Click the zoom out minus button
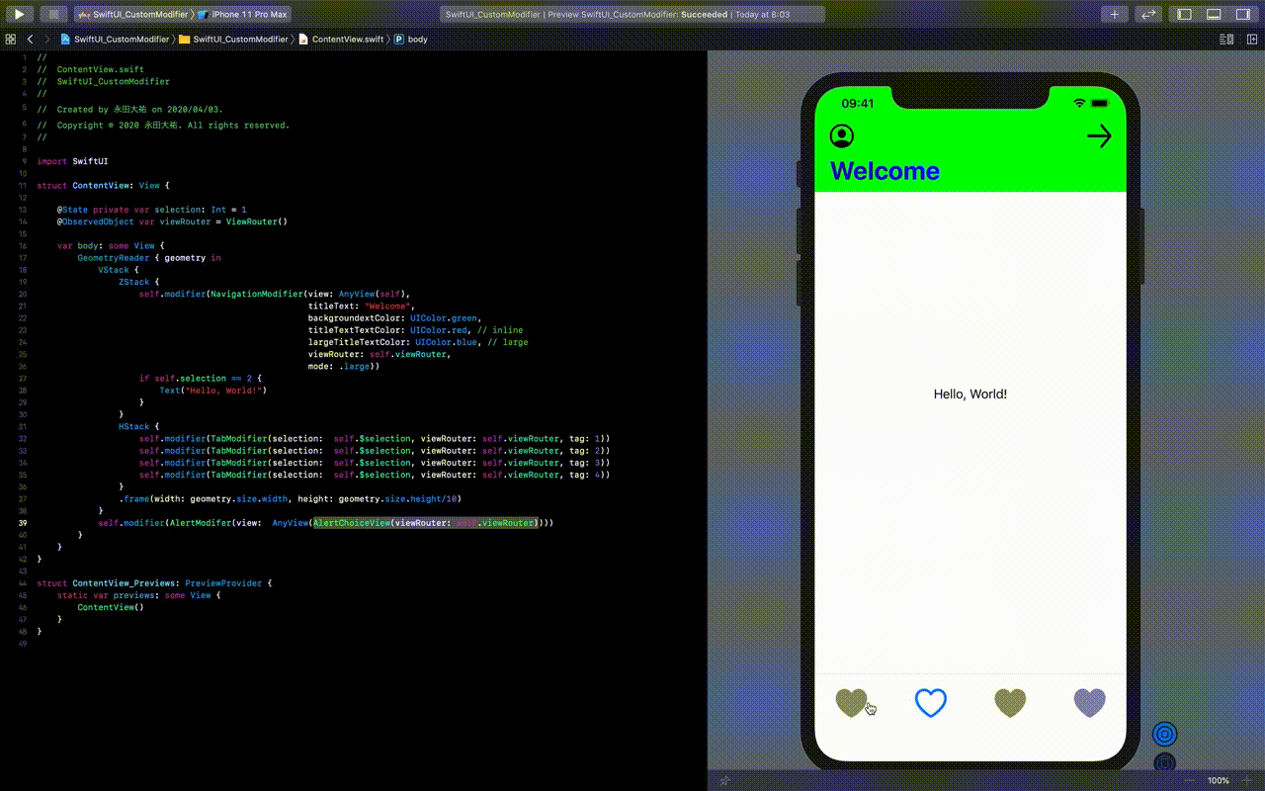The height and width of the screenshot is (791, 1265). pos(1190,780)
